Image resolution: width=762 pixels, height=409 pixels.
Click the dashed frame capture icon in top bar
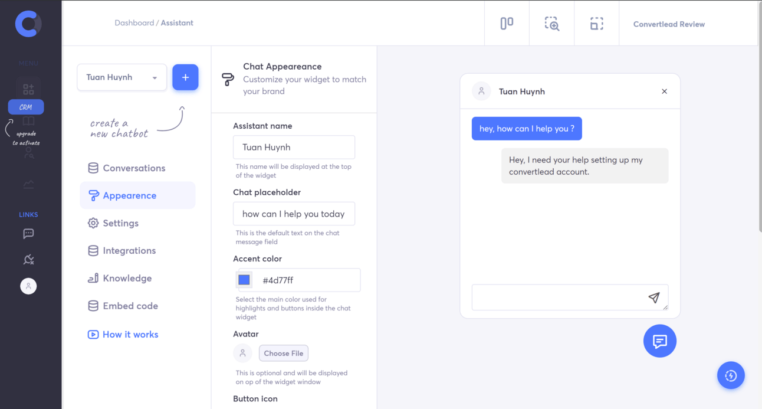pyautogui.click(x=597, y=24)
